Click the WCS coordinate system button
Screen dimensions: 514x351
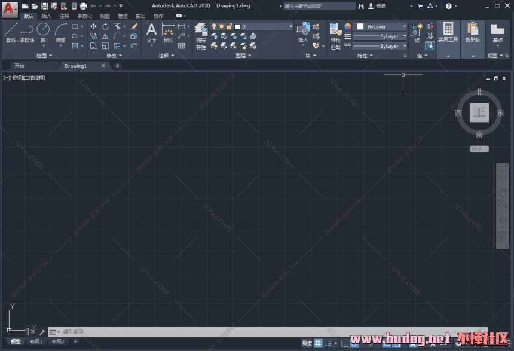(479, 149)
